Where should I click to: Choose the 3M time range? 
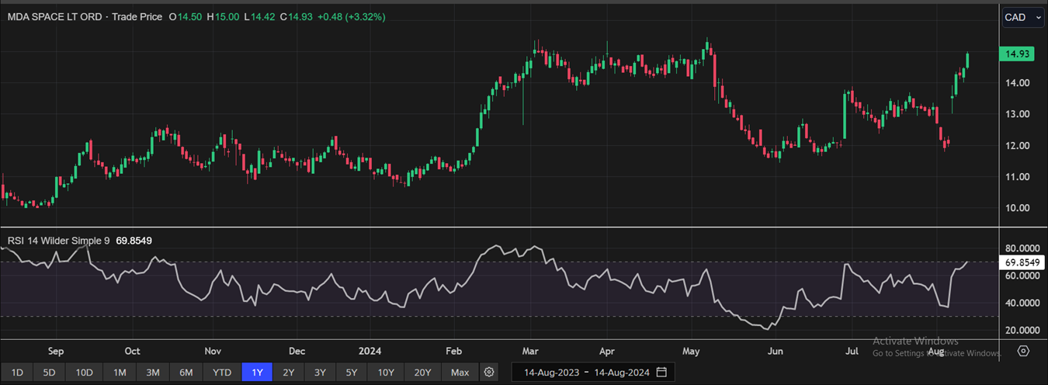pyautogui.click(x=153, y=373)
